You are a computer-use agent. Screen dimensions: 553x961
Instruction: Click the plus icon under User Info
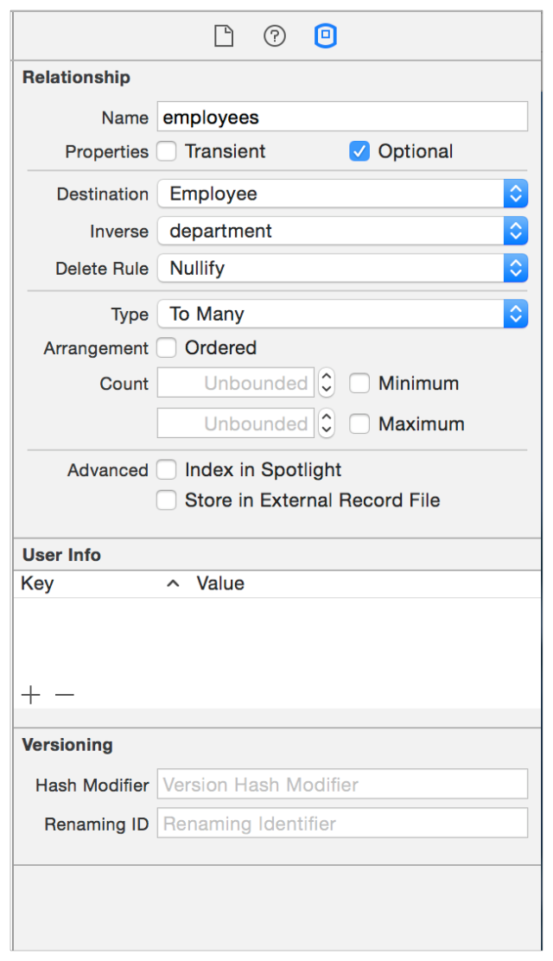tap(31, 695)
